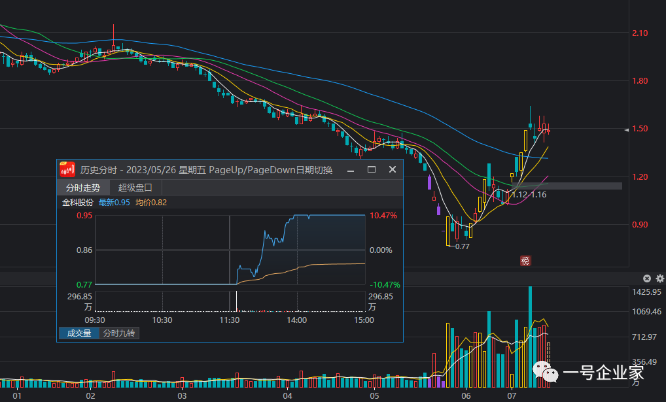The width and height of the screenshot is (666, 402).
Task: Click the 金科股份 stock name label
Action: coord(78,203)
